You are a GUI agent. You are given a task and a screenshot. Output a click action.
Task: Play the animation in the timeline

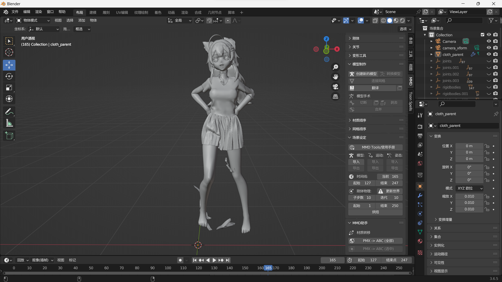(x=214, y=260)
